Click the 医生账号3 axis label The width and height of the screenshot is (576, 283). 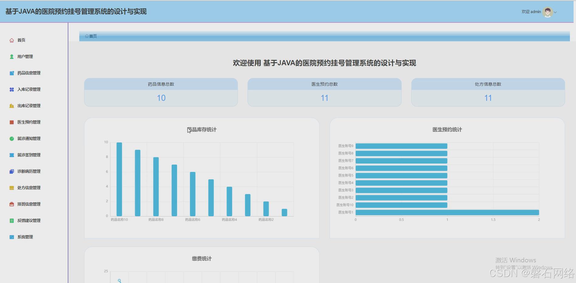[x=346, y=190]
